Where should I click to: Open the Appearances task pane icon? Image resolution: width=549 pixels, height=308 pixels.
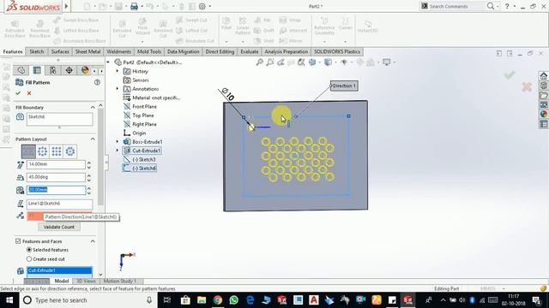tap(543, 114)
